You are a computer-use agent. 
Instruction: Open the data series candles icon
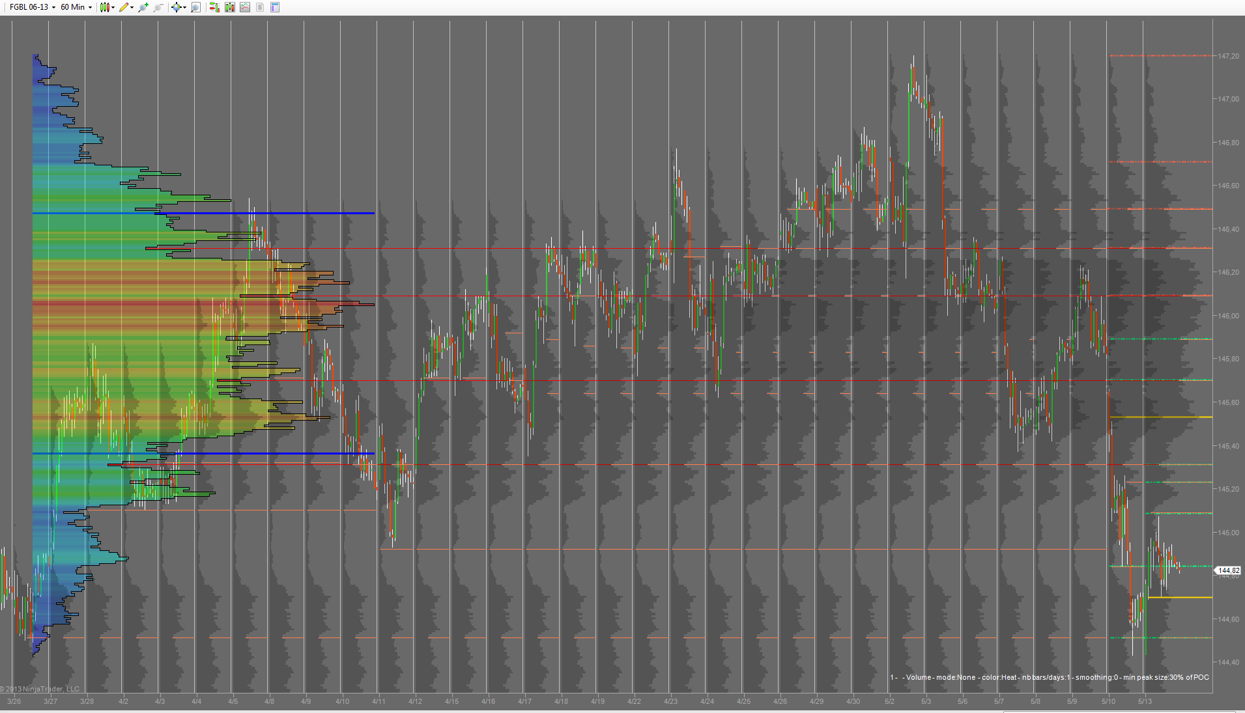(230, 7)
